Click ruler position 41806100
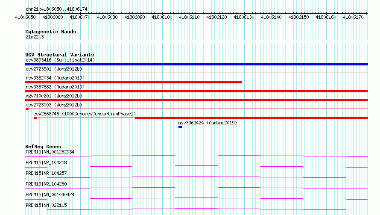 162,17
